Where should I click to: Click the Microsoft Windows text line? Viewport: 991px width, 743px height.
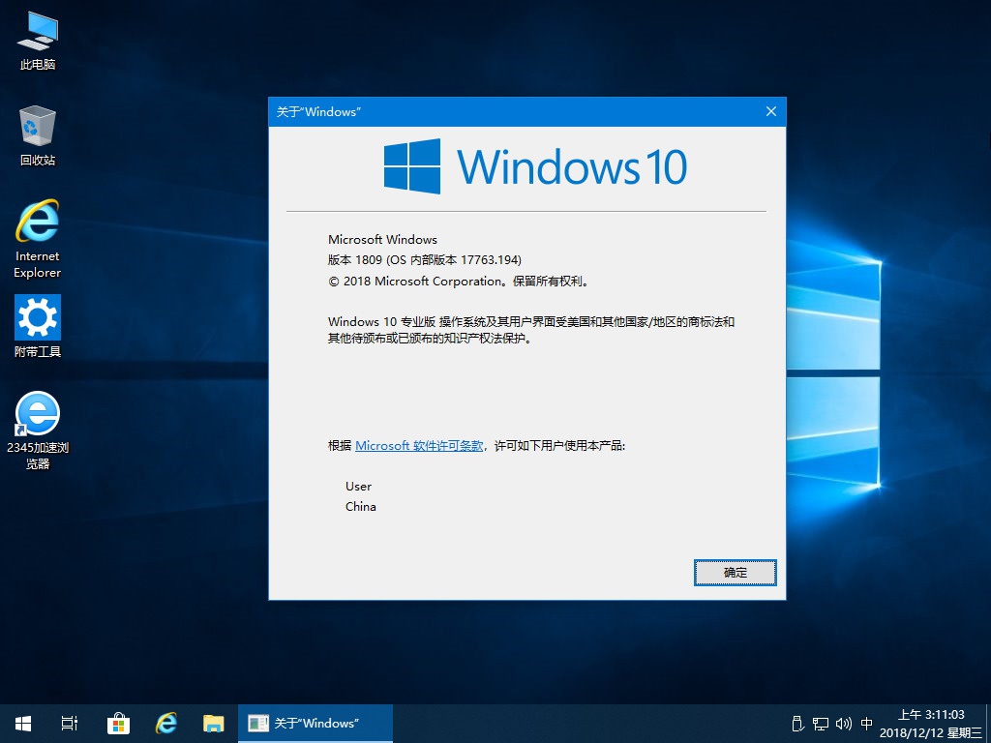[382, 240]
